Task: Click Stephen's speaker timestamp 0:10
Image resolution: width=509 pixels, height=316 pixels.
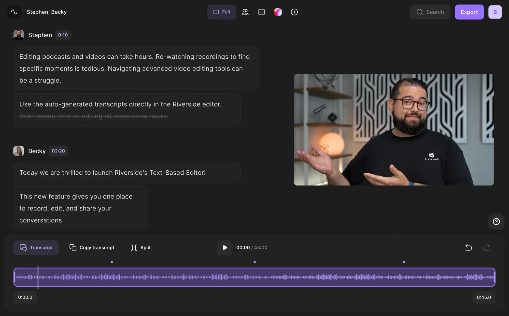Action: pyautogui.click(x=63, y=35)
